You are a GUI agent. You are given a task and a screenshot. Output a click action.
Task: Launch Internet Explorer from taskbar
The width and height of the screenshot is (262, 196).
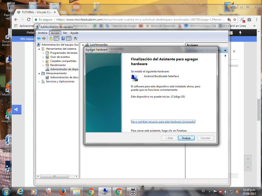(20, 192)
